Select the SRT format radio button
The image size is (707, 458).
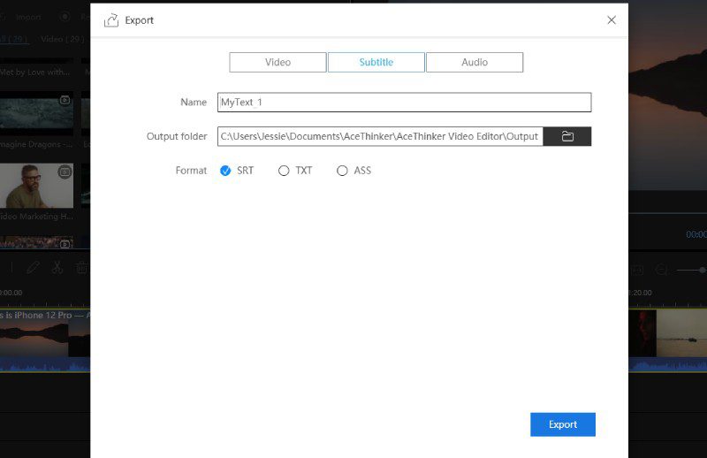pos(225,171)
